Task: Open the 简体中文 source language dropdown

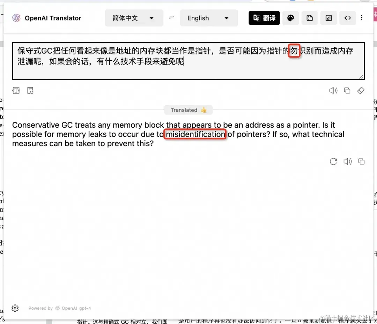Action: click(134, 18)
